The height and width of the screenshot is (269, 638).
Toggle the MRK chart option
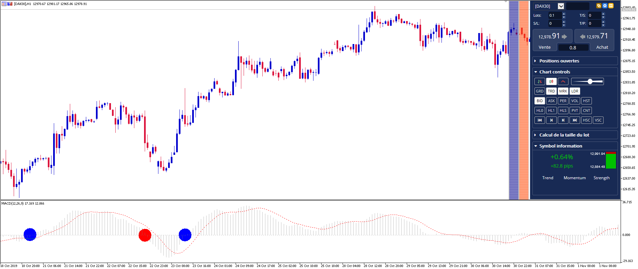click(x=563, y=91)
